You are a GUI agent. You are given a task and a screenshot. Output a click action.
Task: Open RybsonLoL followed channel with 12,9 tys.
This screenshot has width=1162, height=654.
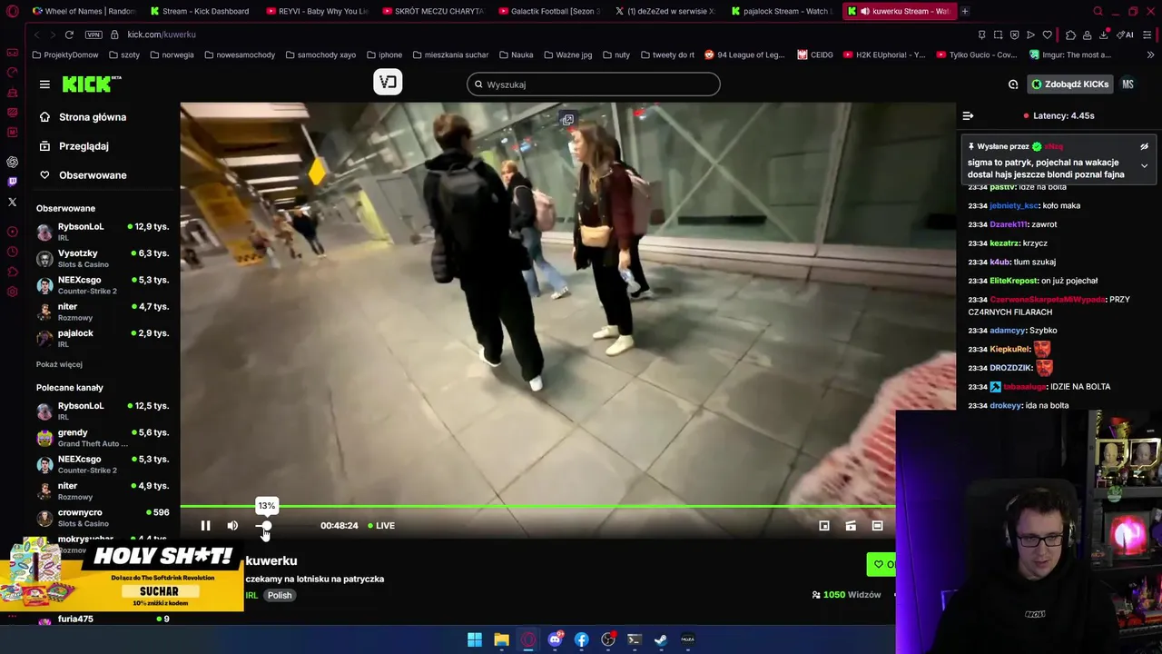point(103,232)
